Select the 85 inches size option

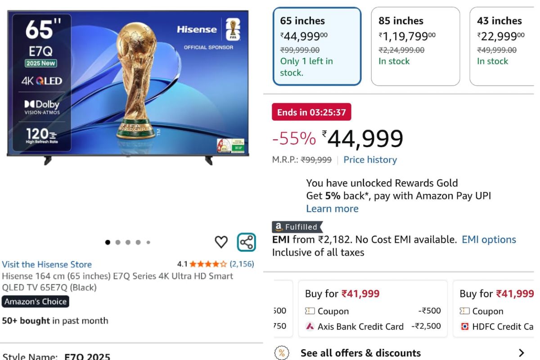tap(415, 45)
